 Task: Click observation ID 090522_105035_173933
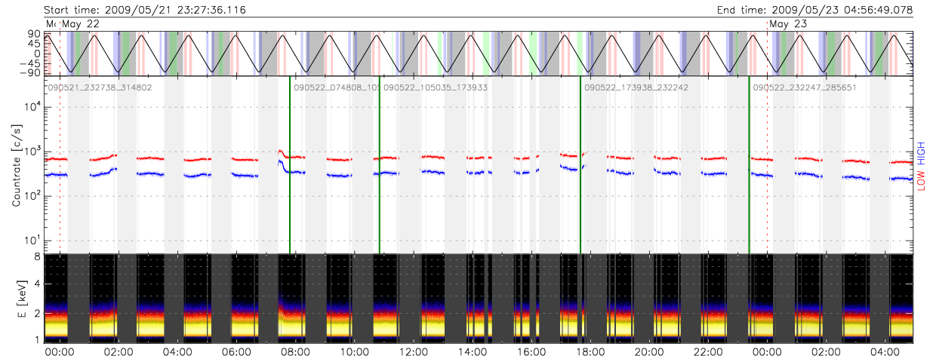pyautogui.click(x=436, y=87)
